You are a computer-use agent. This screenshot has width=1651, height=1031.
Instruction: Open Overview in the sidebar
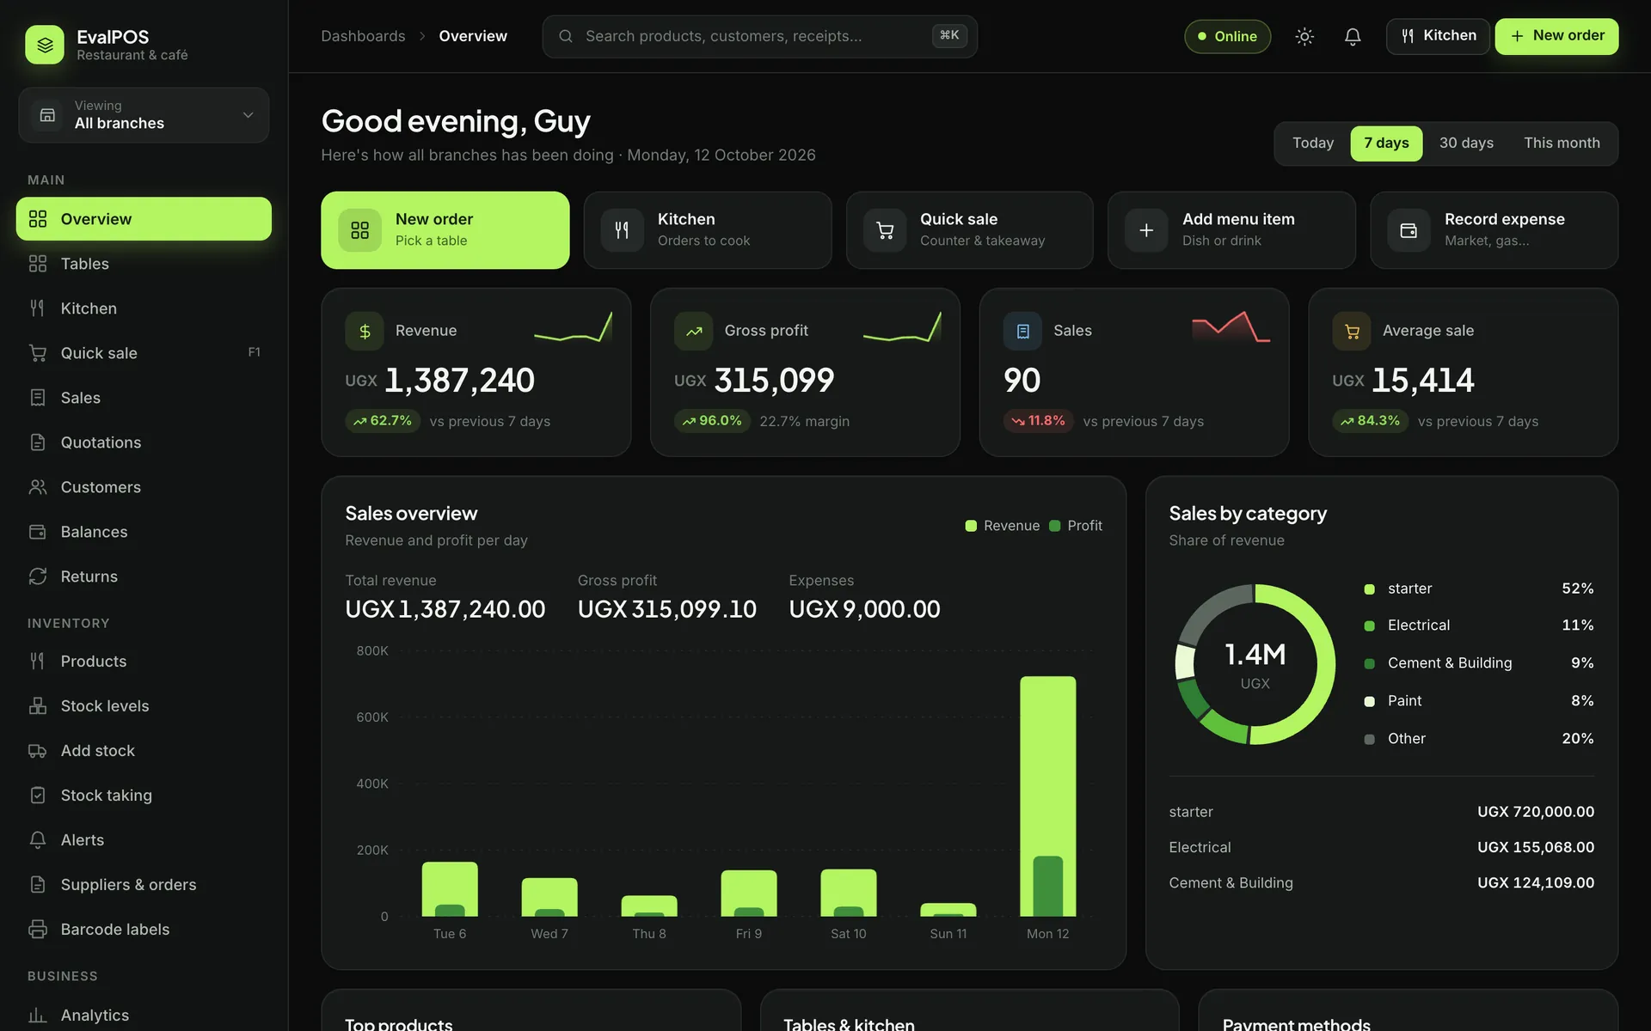144,219
